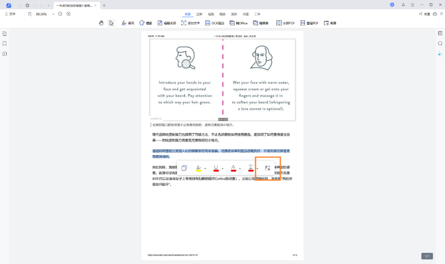The width and height of the screenshot is (445, 264).
Task: Collapse the ribbon toolbar
Action: click(442, 14)
